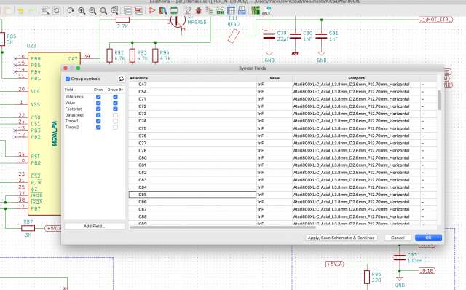Toggle Group By checkbox for Value
This screenshot has width=466, height=290.
pyautogui.click(x=115, y=103)
